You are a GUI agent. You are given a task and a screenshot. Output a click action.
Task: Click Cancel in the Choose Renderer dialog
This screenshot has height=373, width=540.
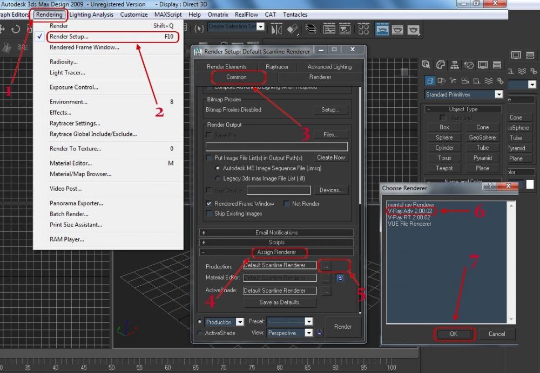click(x=497, y=334)
